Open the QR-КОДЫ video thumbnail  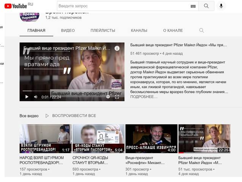point(98,139)
